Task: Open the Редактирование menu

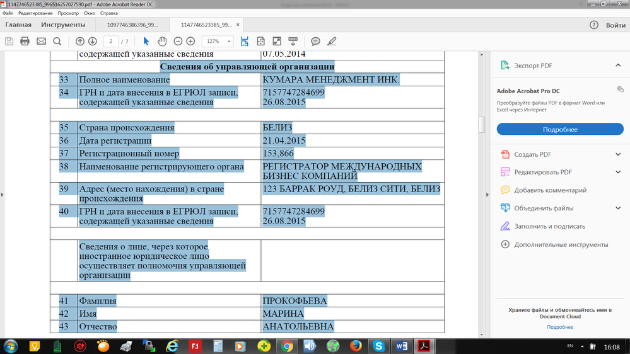Action: pyautogui.click(x=35, y=13)
